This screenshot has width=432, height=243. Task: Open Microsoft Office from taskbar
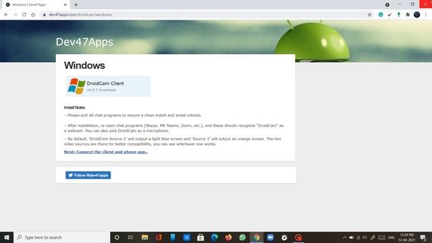pyautogui.click(x=159, y=237)
